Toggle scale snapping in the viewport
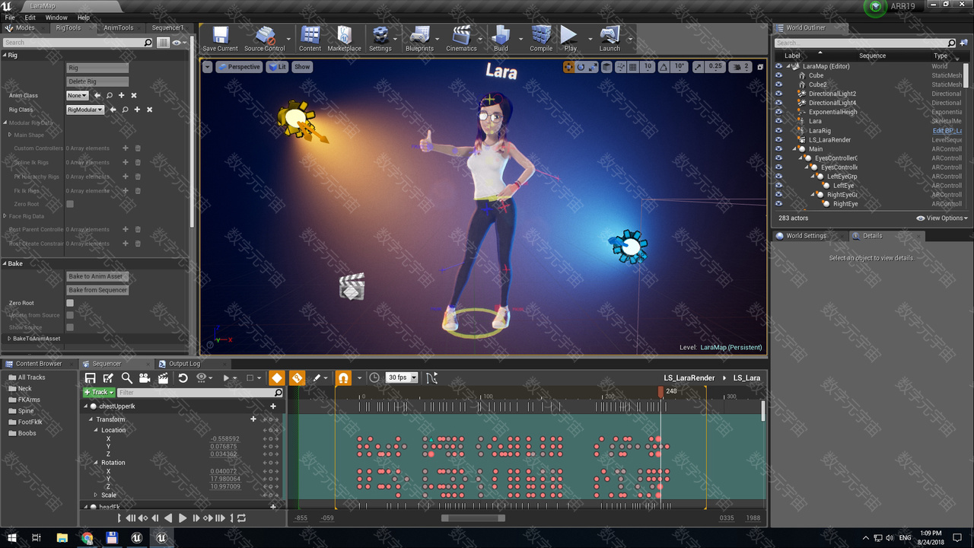The width and height of the screenshot is (974, 548). 698,67
